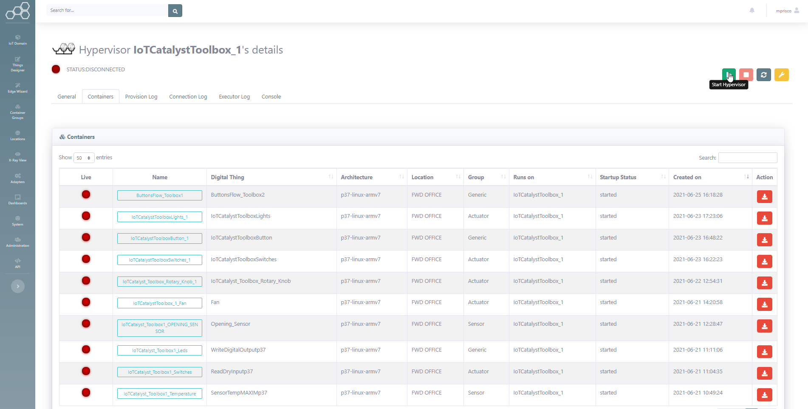808x409 pixels.
Task: Click the yellow wrench settings icon
Action: pyautogui.click(x=781, y=75)
